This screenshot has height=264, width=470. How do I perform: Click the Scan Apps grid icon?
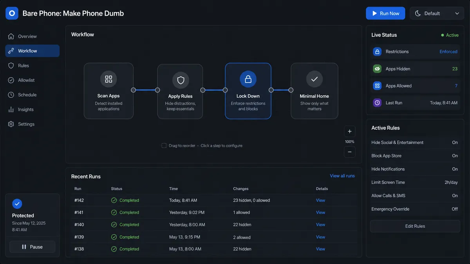(108, 79)
